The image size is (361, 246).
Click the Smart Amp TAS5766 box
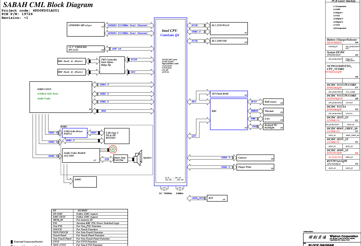pyautogui.click(x=120, y=159)
